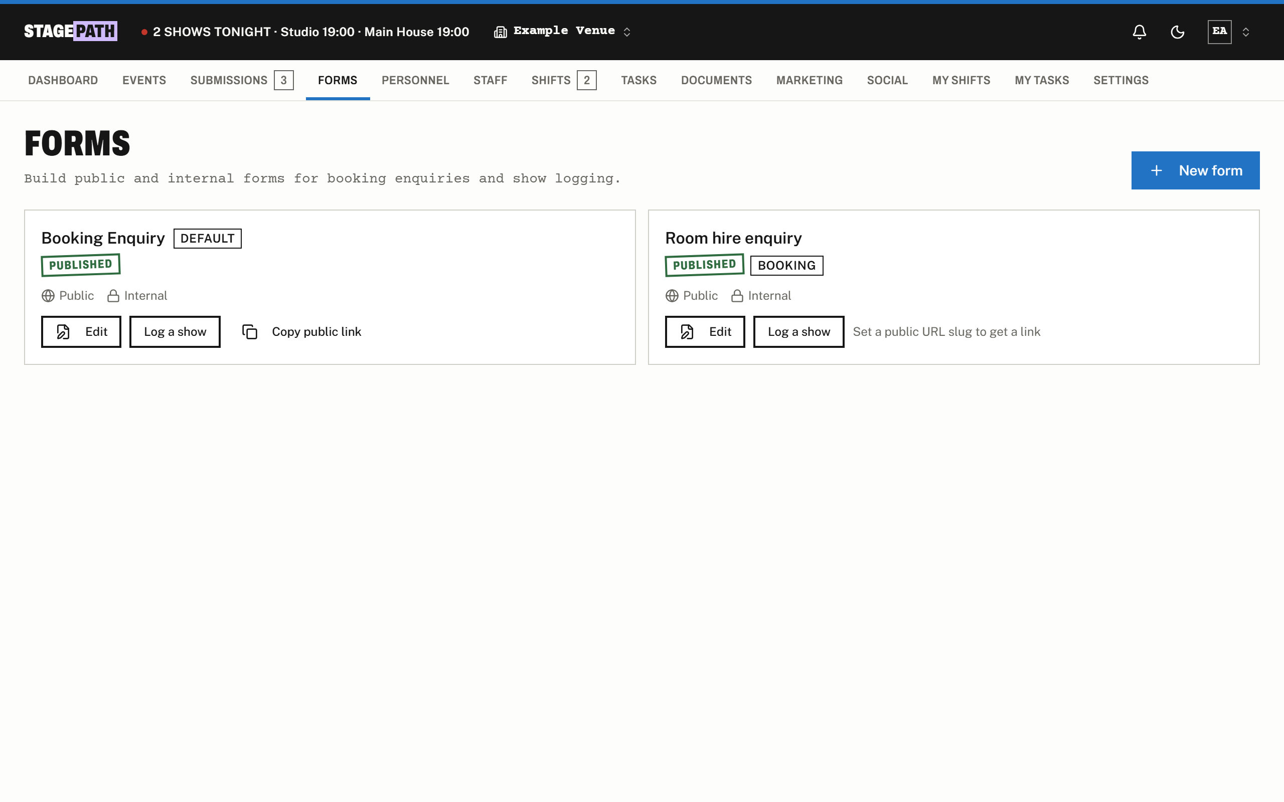Click the Internal lock icon on Booking Enquiry
Image resolution: width=1284 pixels, height=802 pixels.
point(113,295)
